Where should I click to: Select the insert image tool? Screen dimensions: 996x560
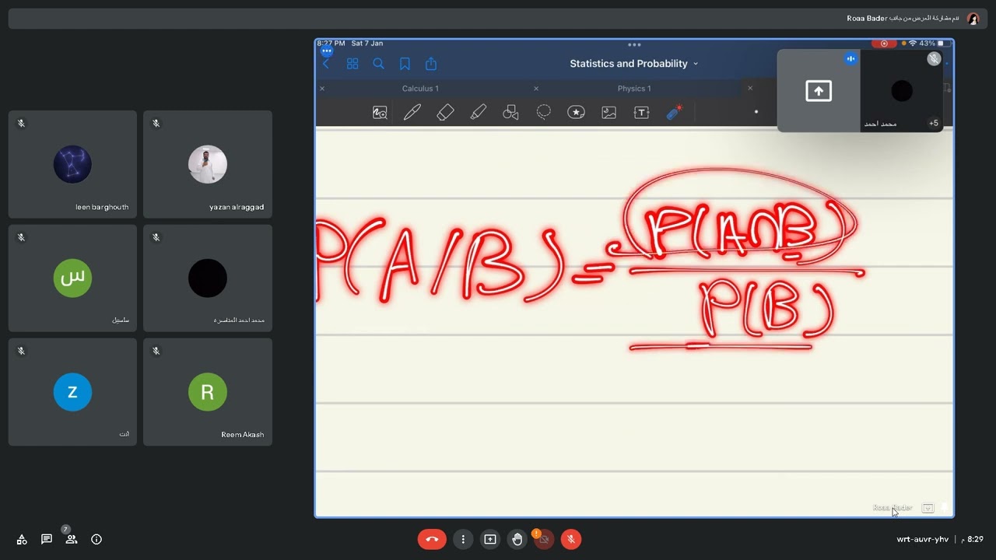coord(609,113)
